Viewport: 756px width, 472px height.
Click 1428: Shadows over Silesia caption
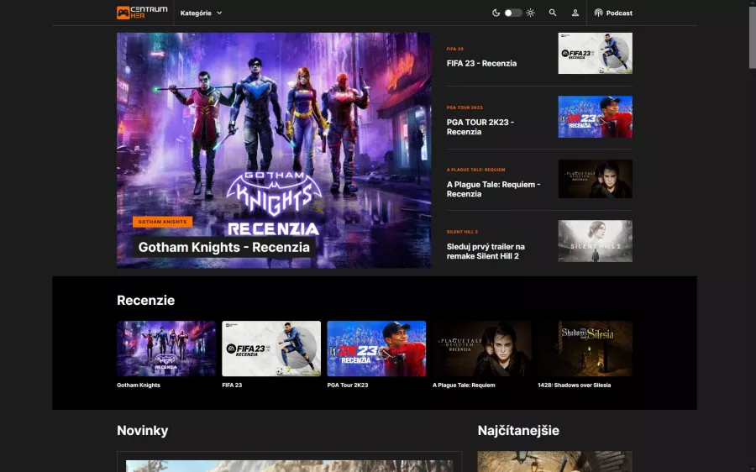[575, 385]
